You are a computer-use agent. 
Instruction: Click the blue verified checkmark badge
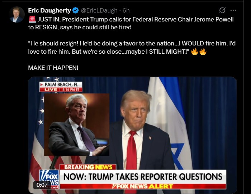click(x=75, y=10)
